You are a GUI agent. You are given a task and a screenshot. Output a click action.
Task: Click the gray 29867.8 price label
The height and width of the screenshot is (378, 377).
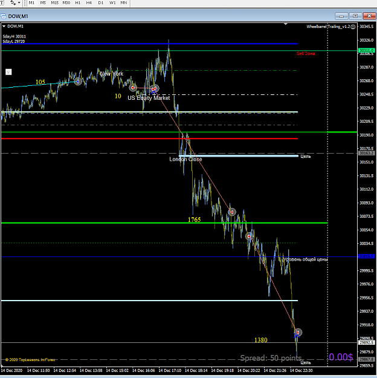[x=366, y=359]
